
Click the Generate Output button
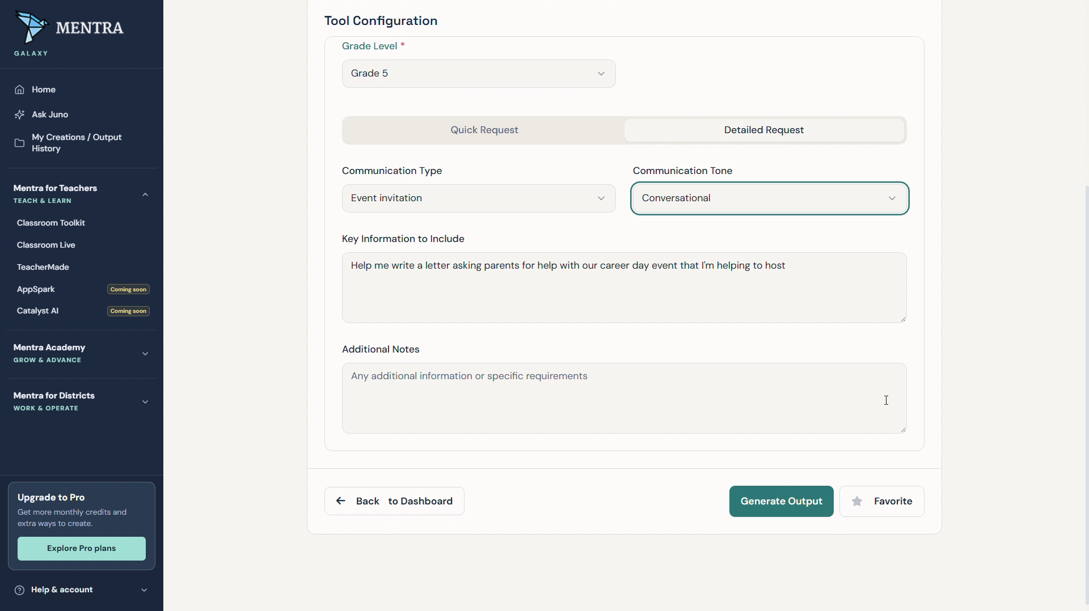(781, 501)
